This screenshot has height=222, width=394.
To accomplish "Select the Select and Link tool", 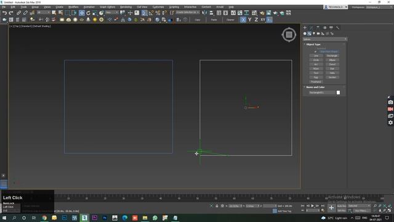I will 19,13.
